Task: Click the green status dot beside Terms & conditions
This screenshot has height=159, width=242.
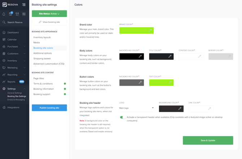Action: click(65, 84)
